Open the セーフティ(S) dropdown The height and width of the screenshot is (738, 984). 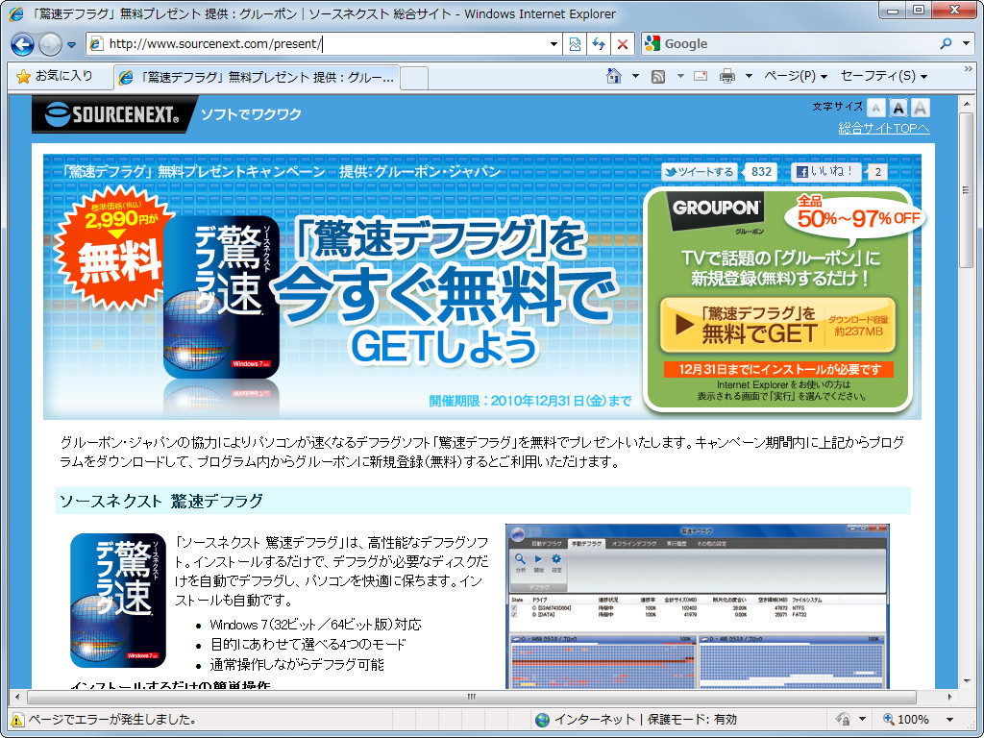[879, 75]
